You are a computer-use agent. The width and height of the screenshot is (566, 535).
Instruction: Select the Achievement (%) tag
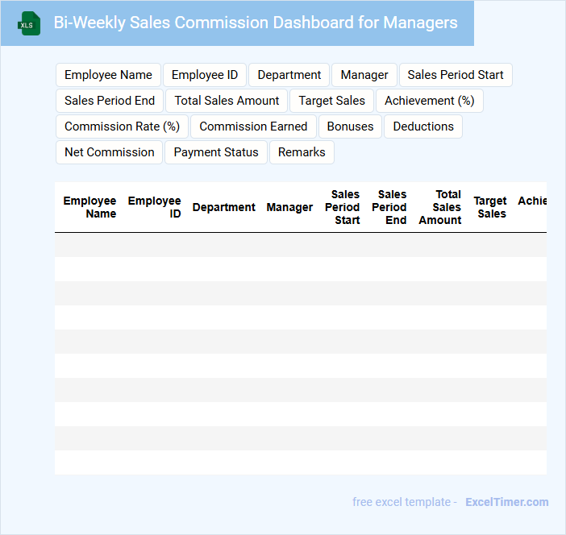coord(429,101)
